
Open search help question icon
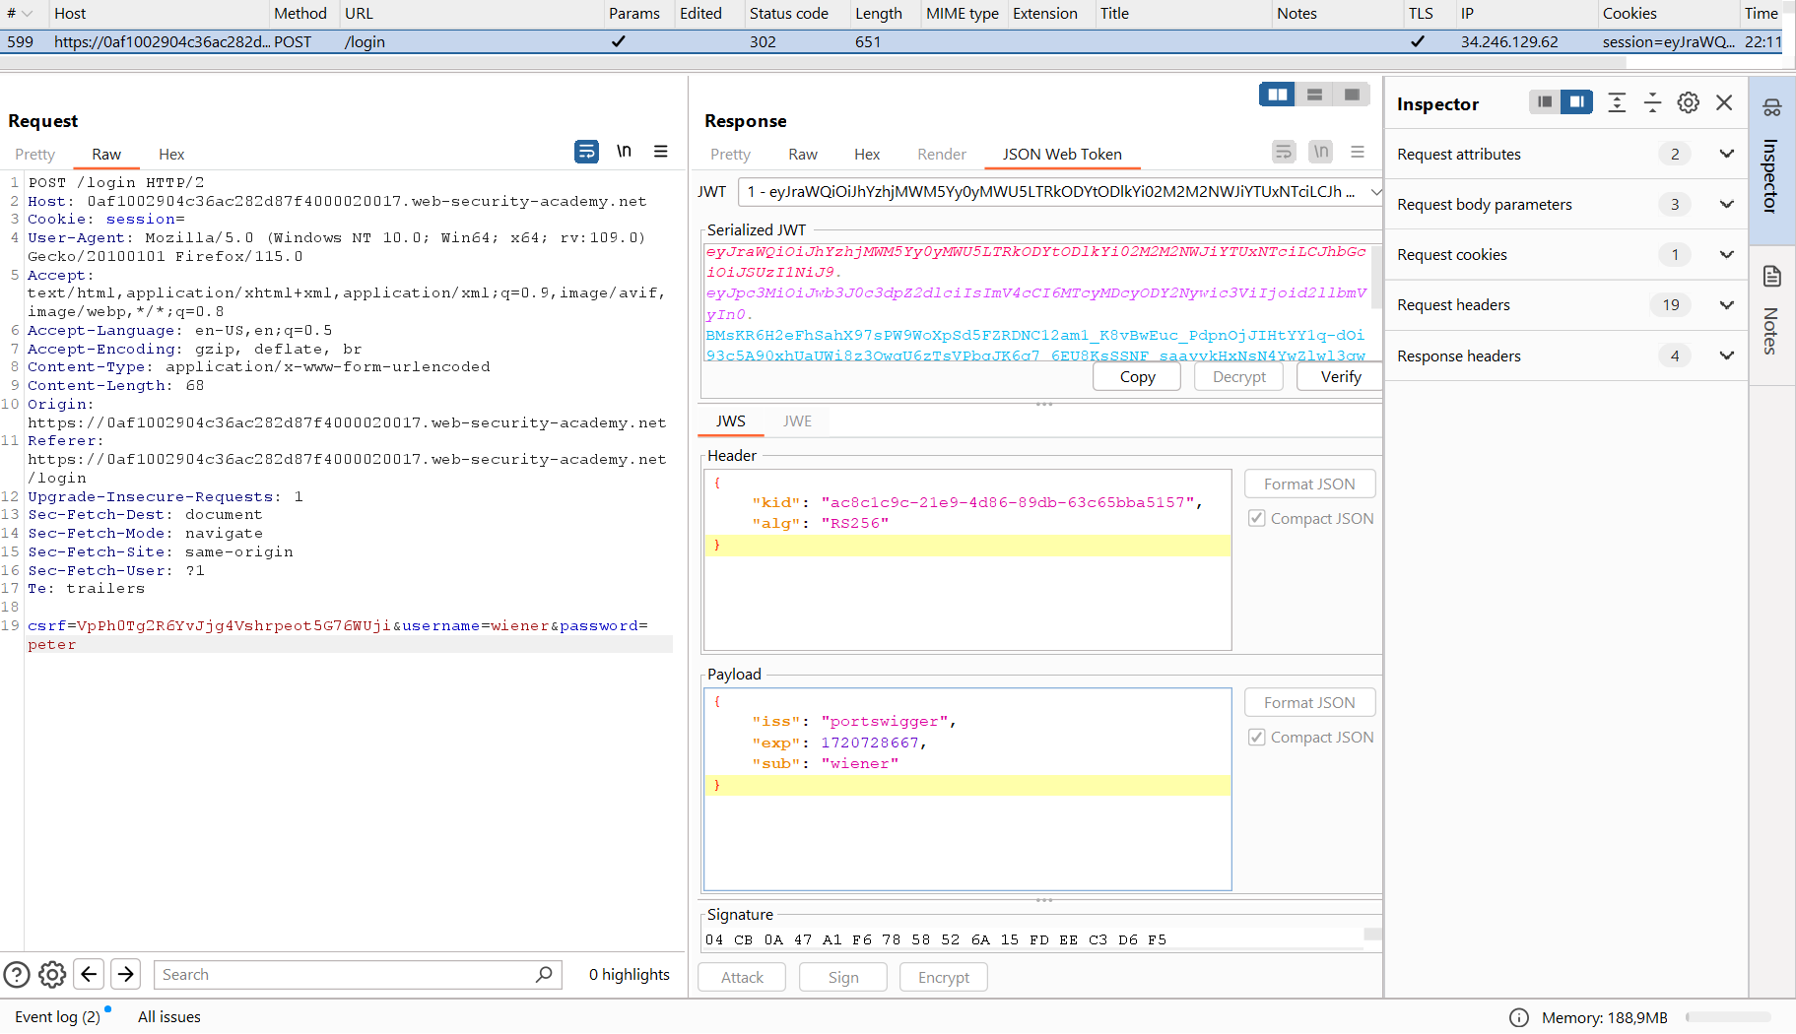[17, 975]
